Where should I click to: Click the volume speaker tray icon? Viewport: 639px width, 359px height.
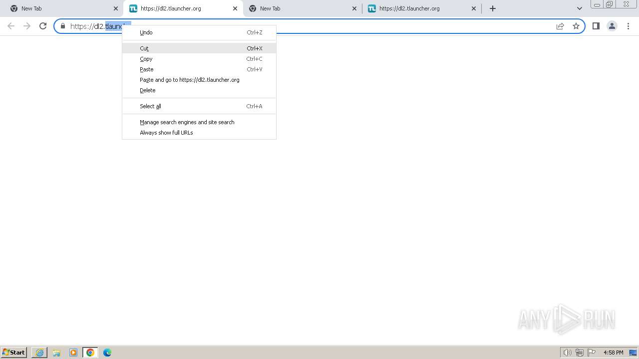pos(567,353)
